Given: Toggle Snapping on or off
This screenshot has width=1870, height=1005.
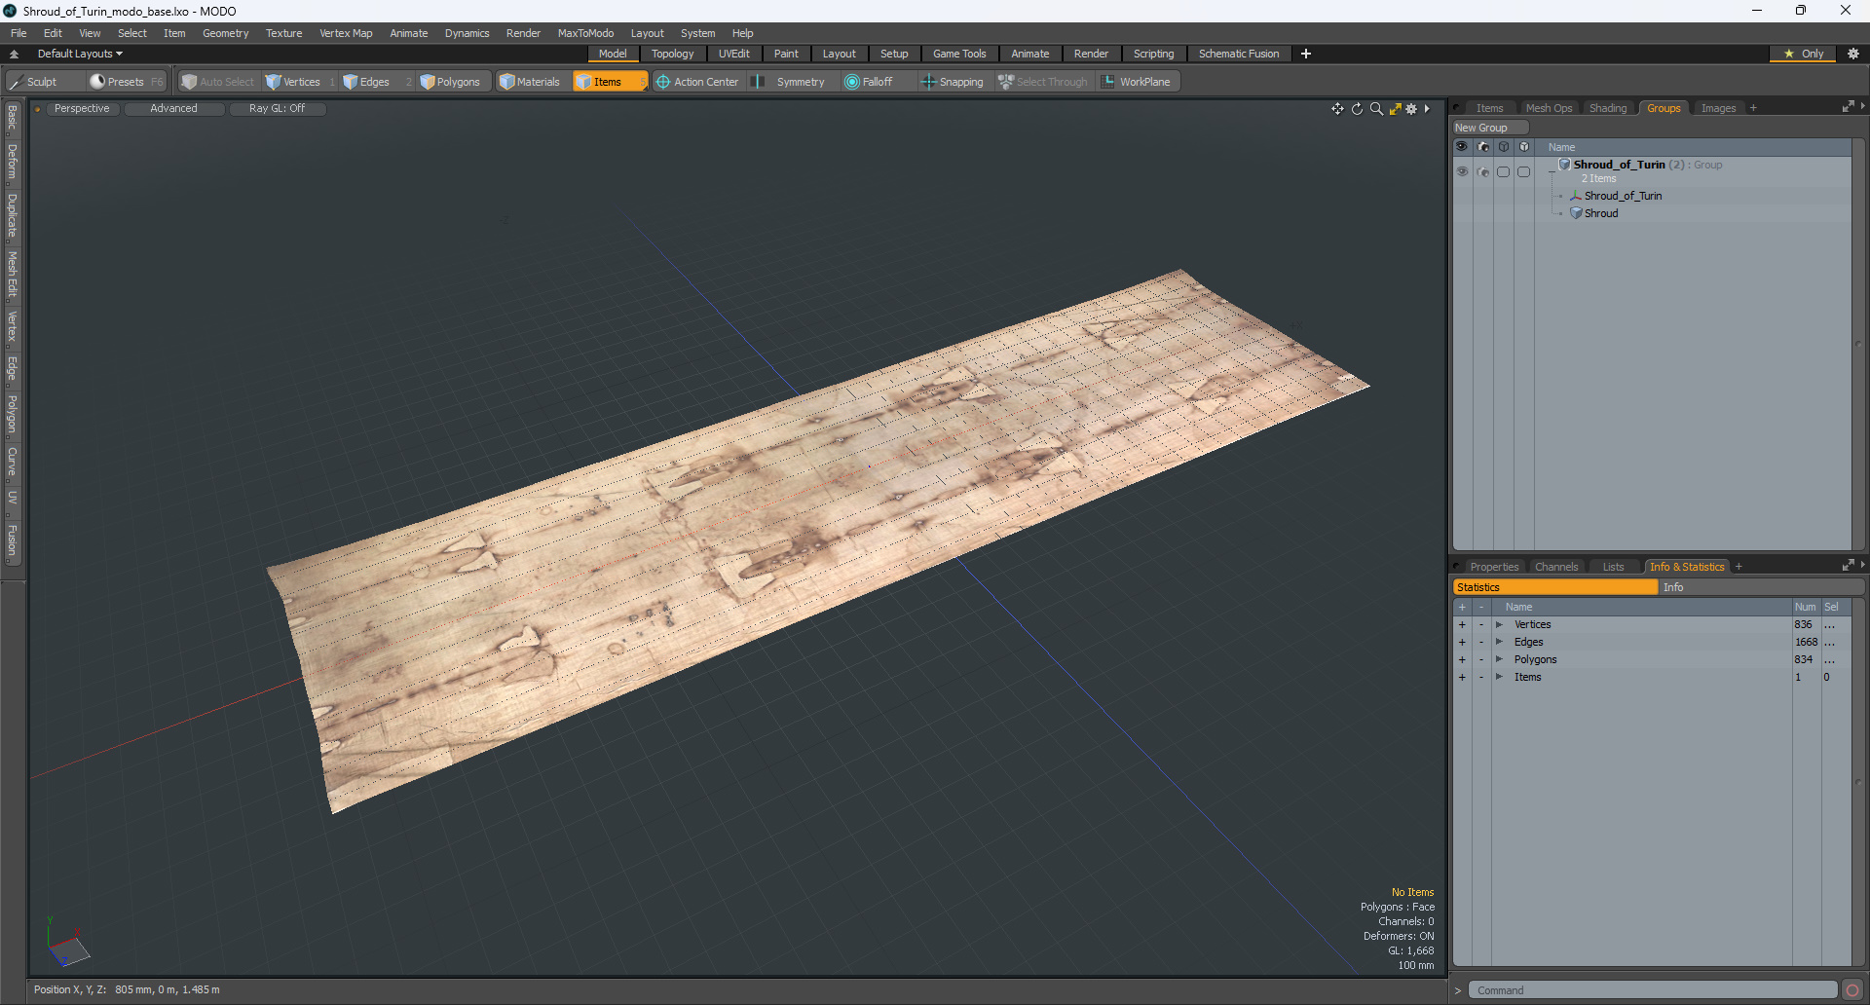Looking at the screenshot, I should coord(954,82).
